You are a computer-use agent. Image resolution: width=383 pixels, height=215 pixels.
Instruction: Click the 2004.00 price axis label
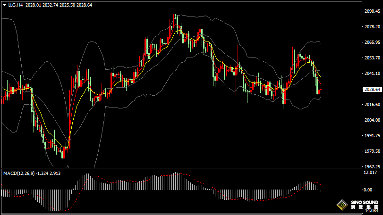coord(373,120)
